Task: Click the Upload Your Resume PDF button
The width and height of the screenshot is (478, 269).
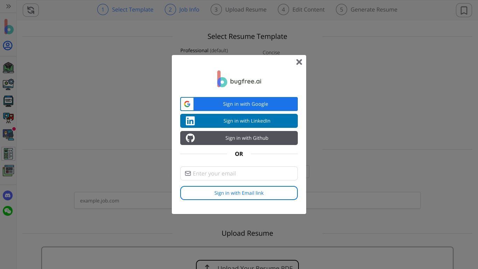Action: point(247,265)
